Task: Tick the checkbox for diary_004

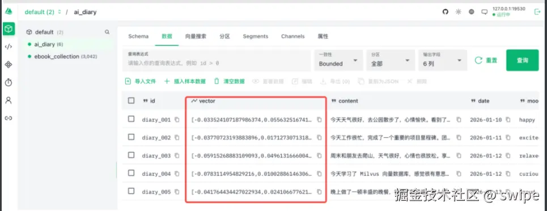Action: click(x=131, y=173)
